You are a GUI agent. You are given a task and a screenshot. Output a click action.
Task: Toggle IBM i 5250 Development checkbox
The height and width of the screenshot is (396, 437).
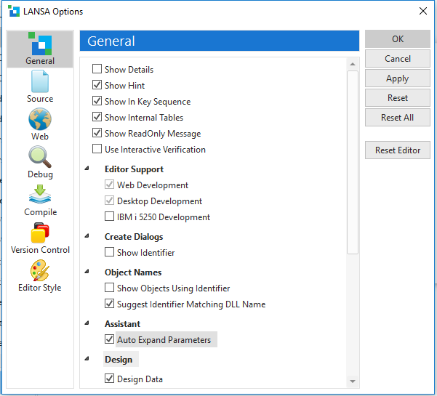(x=110, y=217)
